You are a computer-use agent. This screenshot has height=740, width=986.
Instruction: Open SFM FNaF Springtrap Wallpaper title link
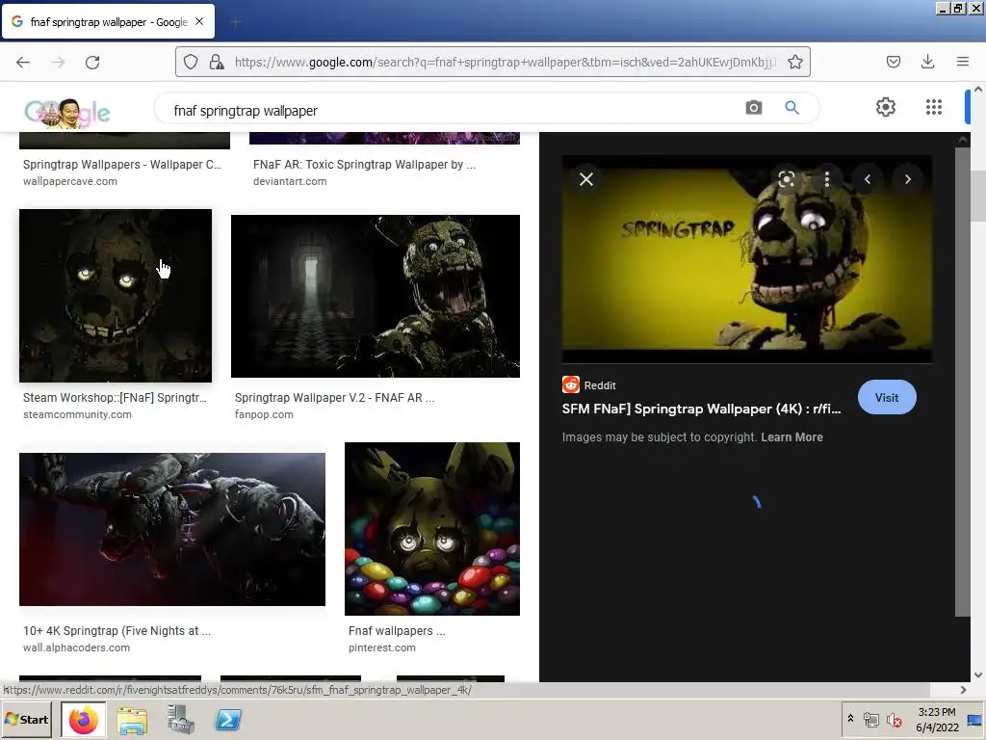pyautogui.click(x=701, y=409)
